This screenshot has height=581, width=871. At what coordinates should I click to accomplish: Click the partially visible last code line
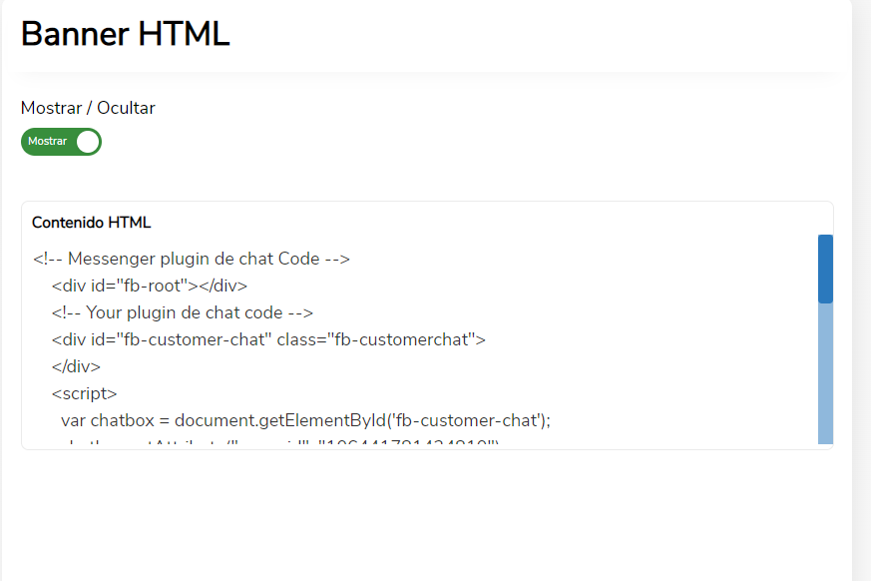(280, 442)
